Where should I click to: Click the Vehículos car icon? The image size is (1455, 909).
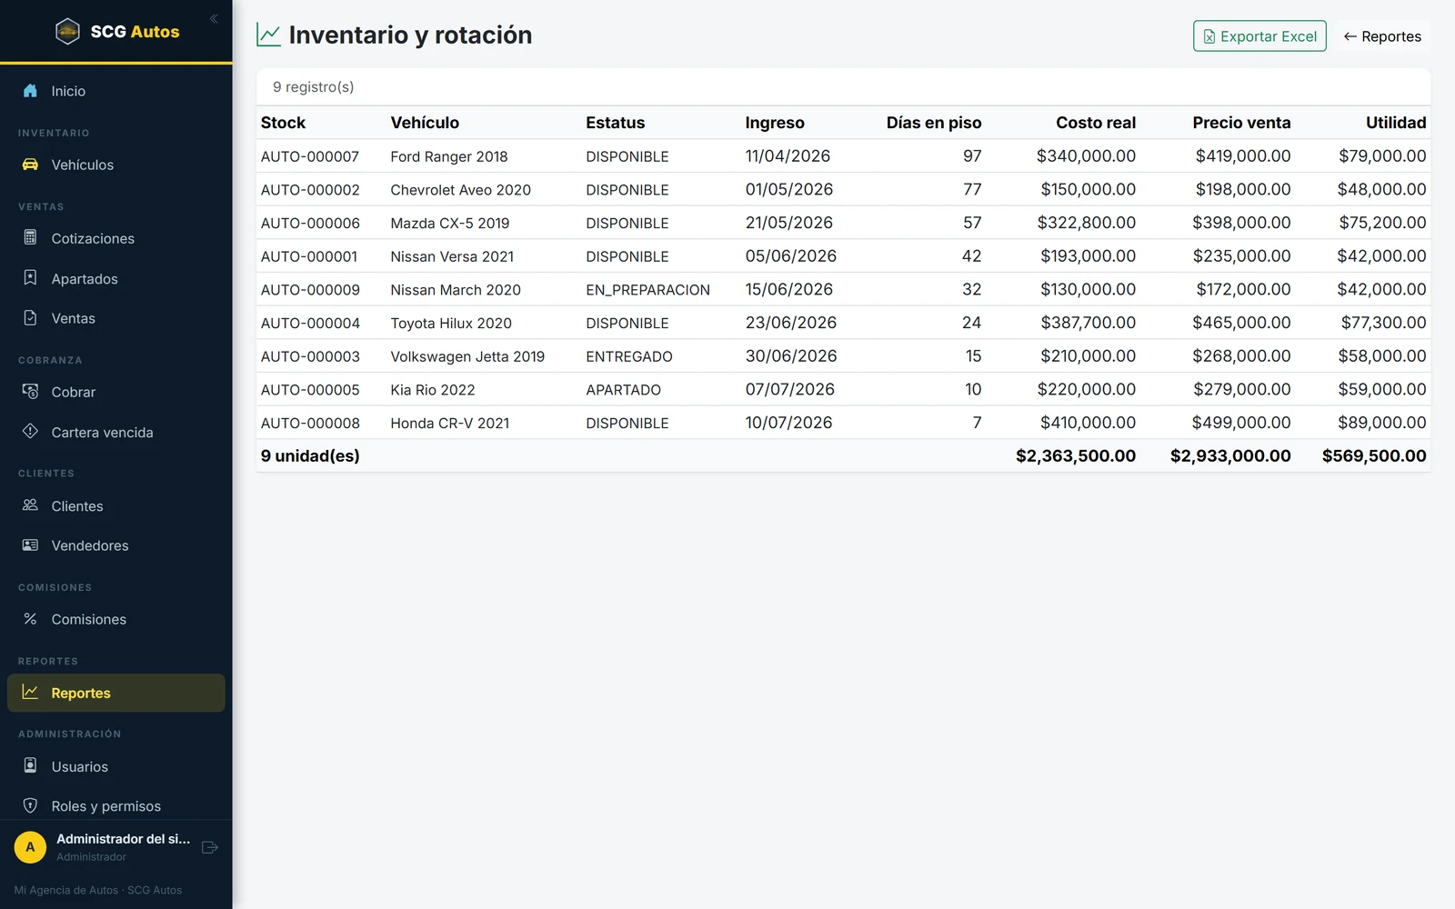coord(30,165)
